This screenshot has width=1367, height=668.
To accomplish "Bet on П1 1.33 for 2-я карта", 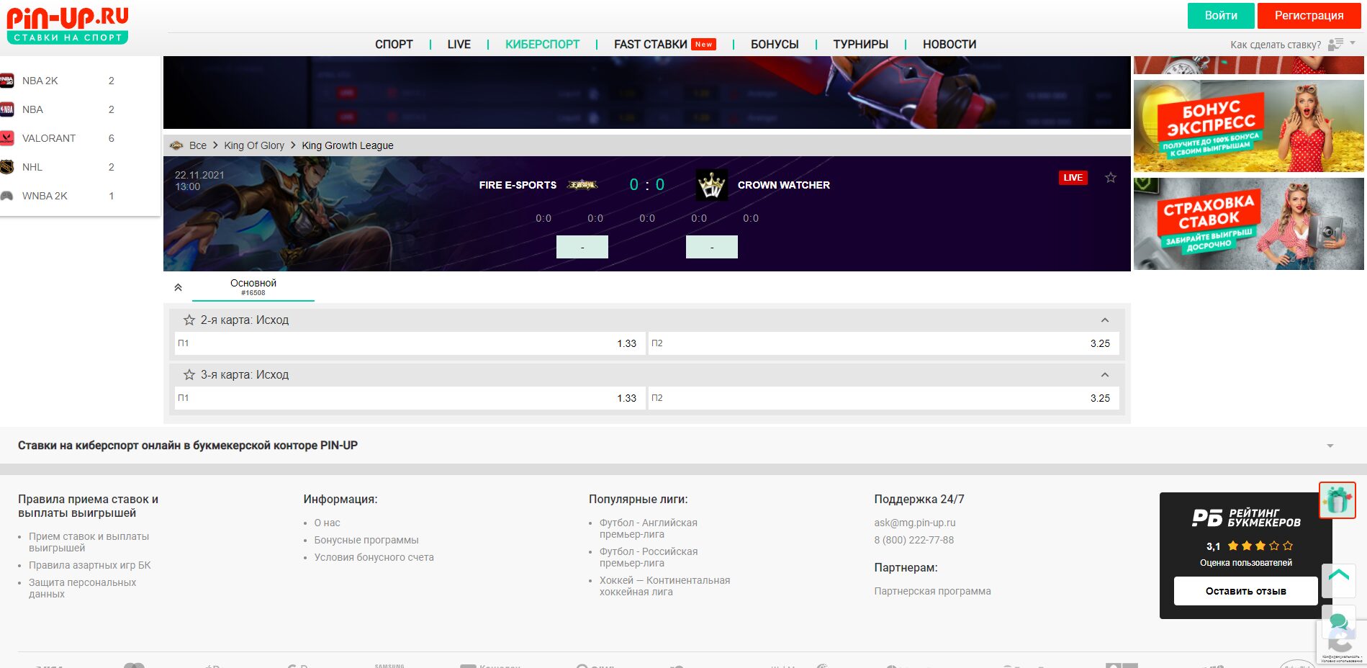I will pos(410,343).
